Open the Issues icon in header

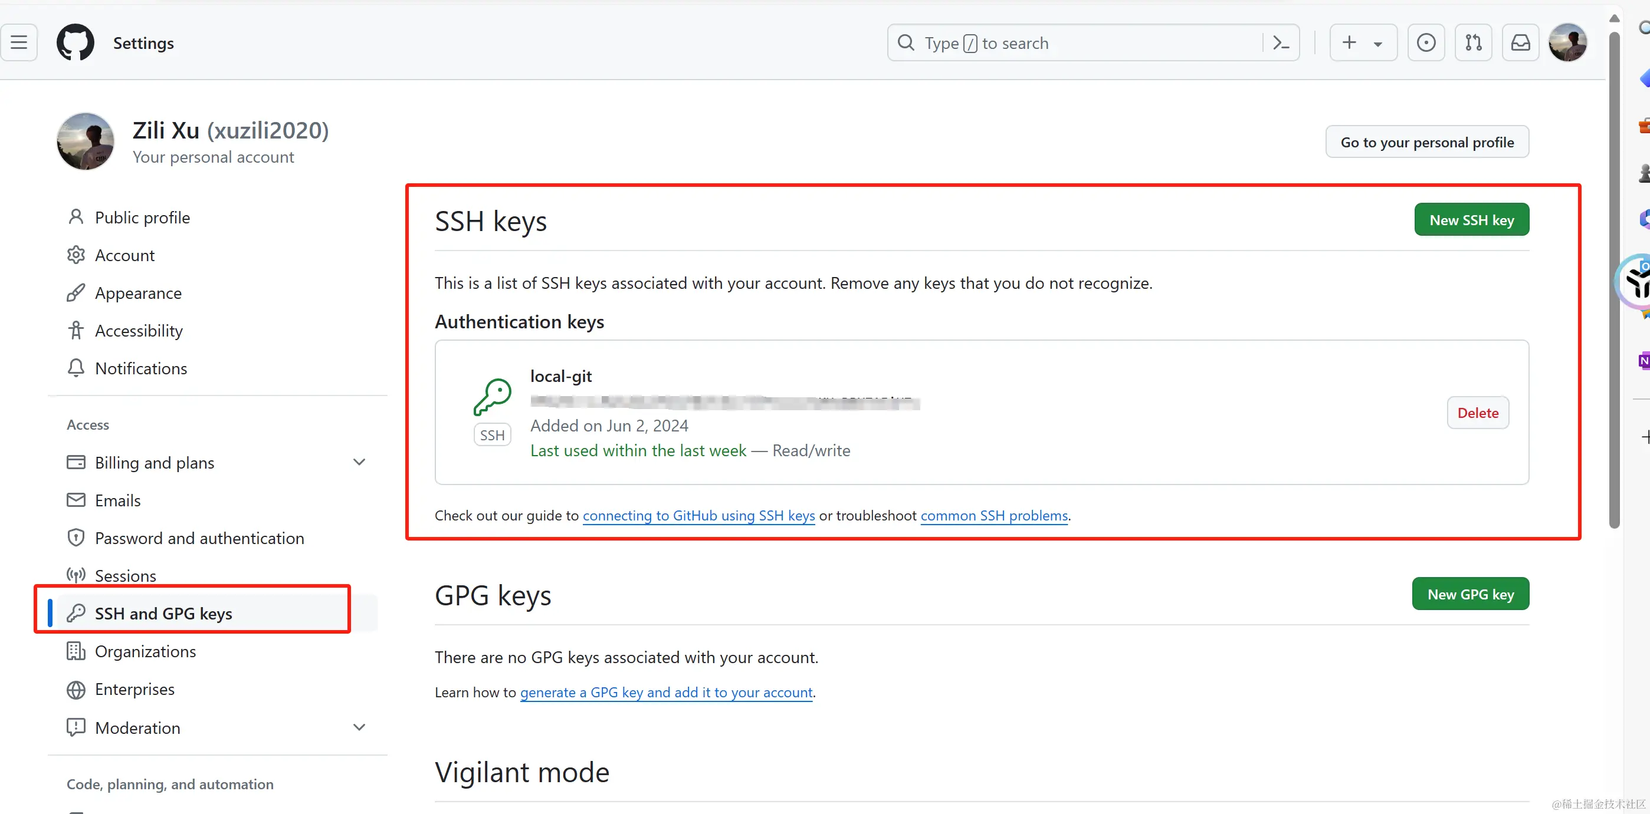click(1426, 43)
